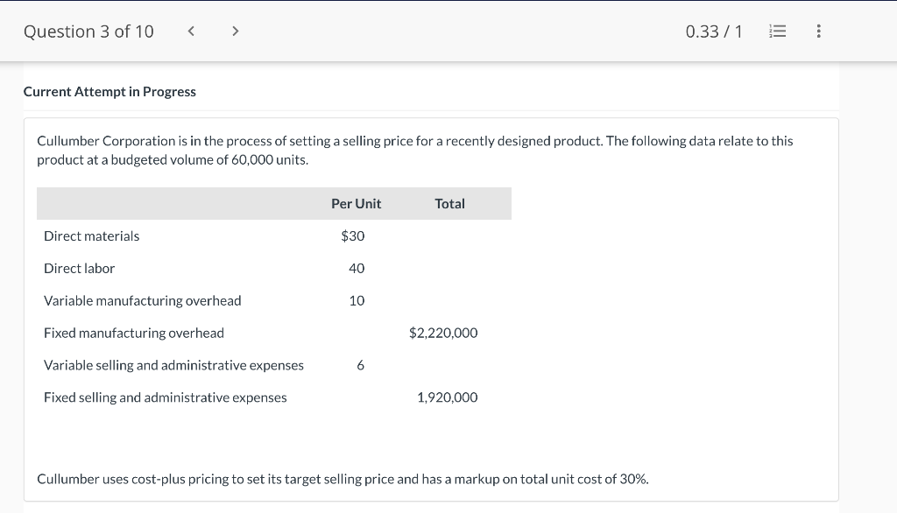The height and width of the screenshot is (513, 897).
Task: Go to the next question arrow
Action: 235,31
